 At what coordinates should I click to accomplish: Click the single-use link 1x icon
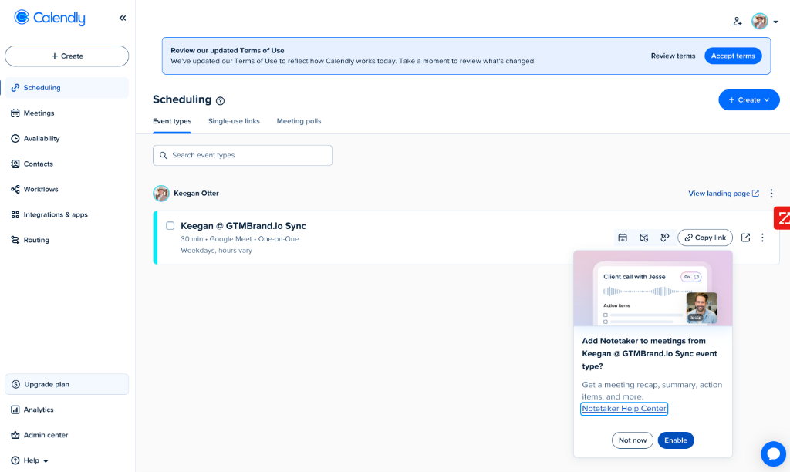[665, 238]
